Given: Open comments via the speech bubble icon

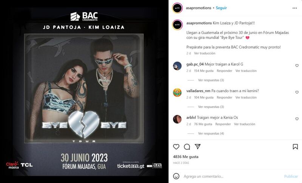Looking at the screenshot, I should 187,147.
